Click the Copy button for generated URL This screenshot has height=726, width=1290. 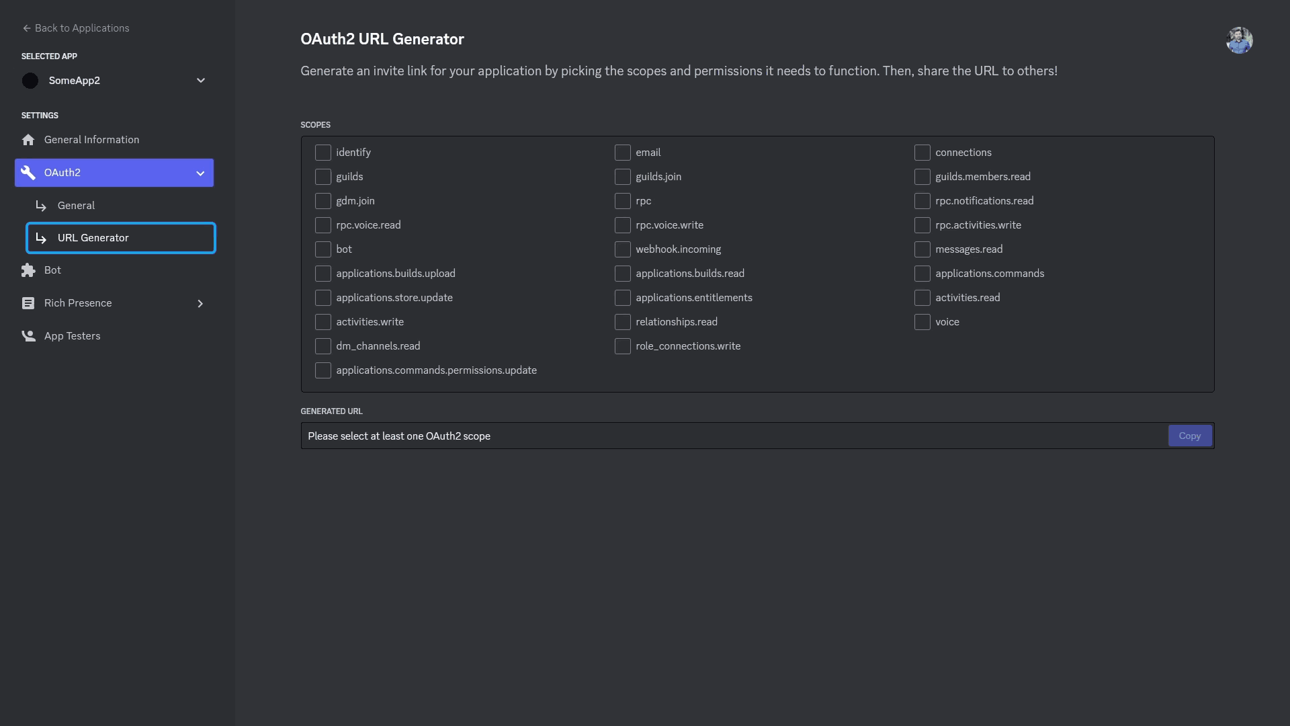pos(1190,435)
